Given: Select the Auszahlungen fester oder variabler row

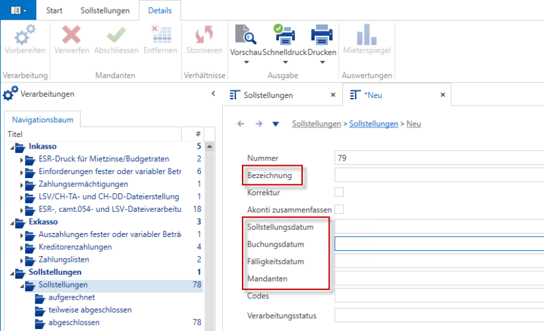Looking at the screenshot, I should [104, 234].
